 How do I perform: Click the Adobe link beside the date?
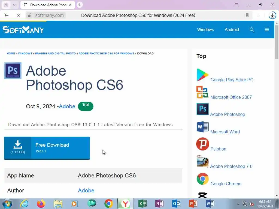[x=67, y=106]
